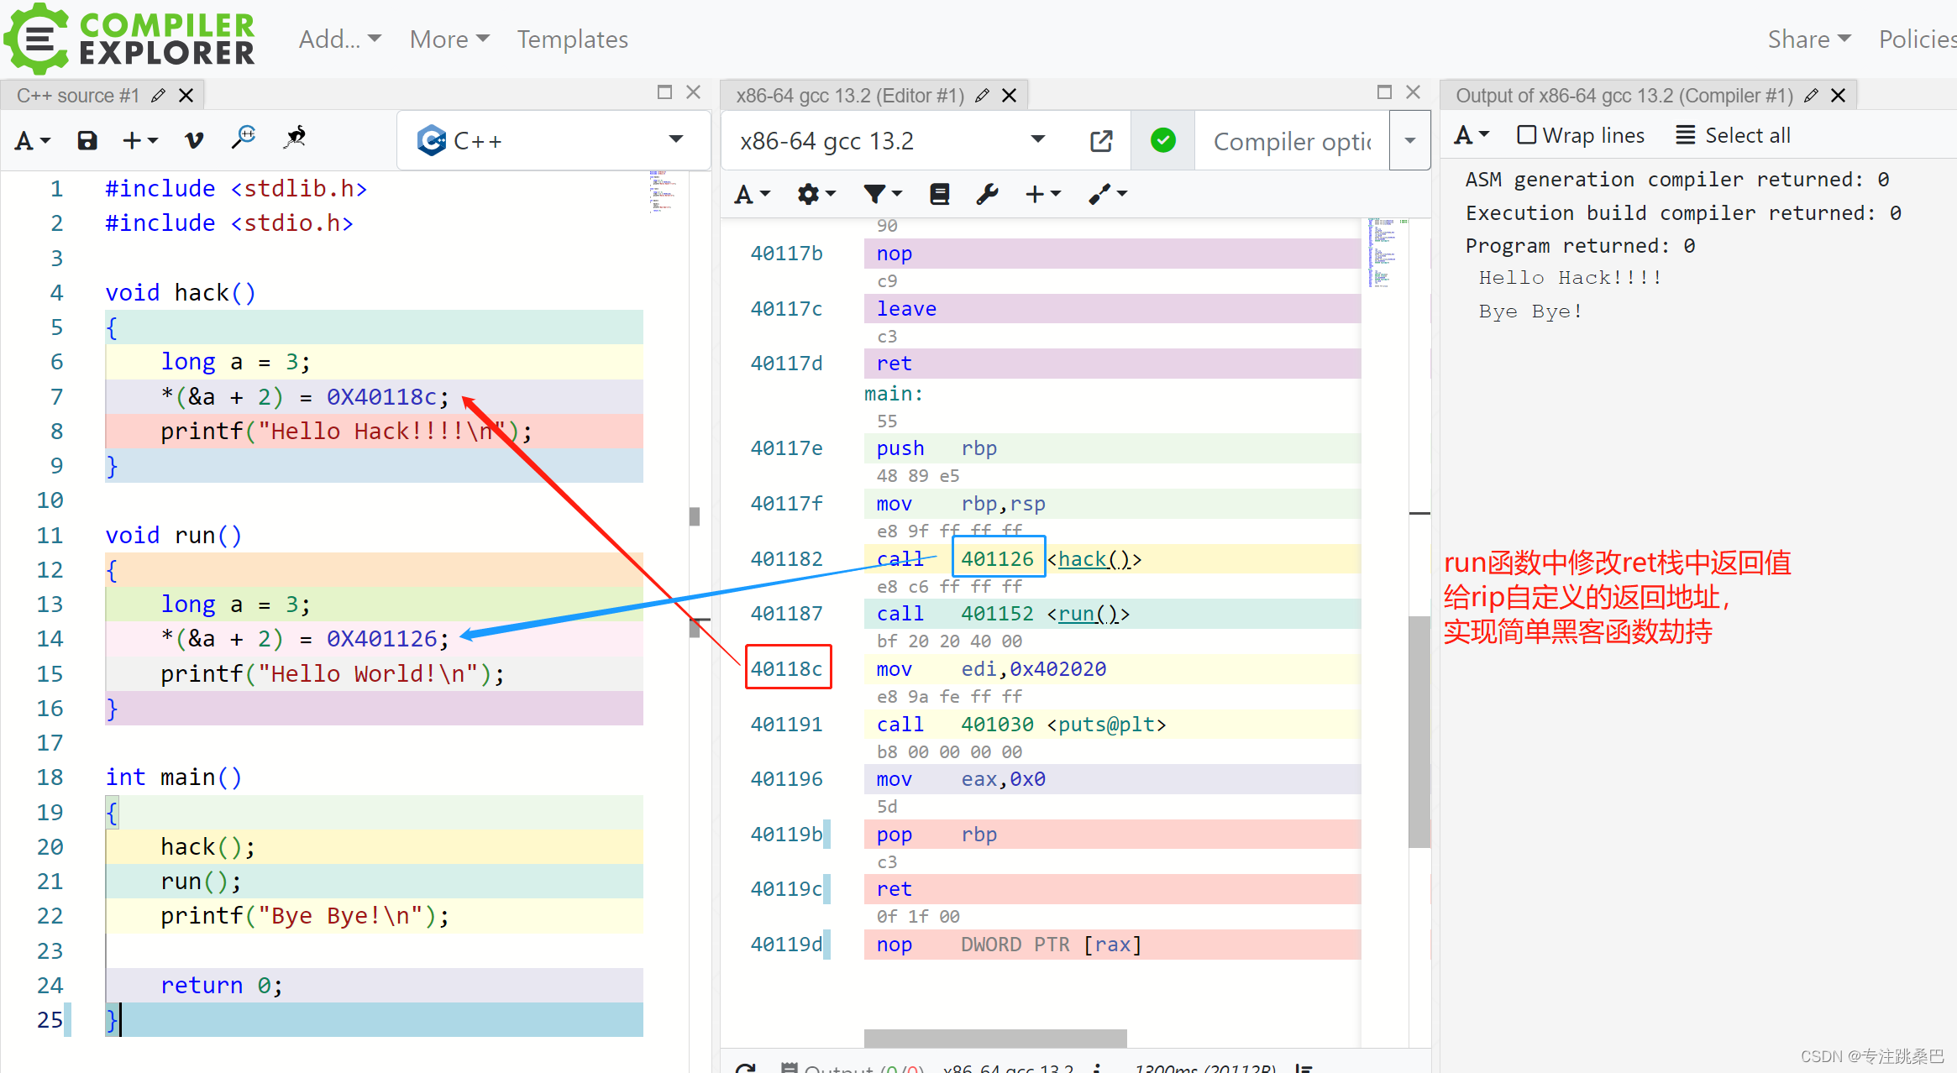Click the Compiler options input field
Image resolution: width=1957 pixels, height=1073 pixels.
[1291, 141]
